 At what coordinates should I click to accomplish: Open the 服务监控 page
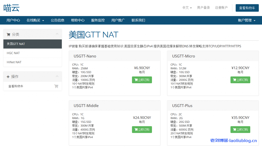click(98, 20)
